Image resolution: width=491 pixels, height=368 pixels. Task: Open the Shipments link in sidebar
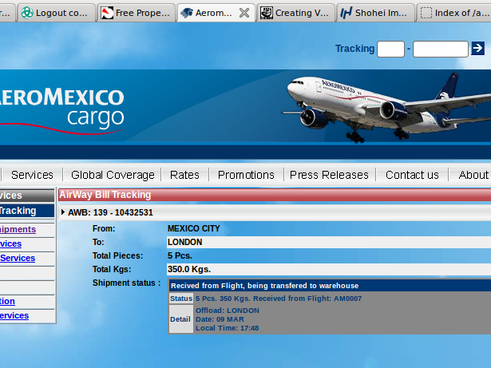[x=18, y=229]
